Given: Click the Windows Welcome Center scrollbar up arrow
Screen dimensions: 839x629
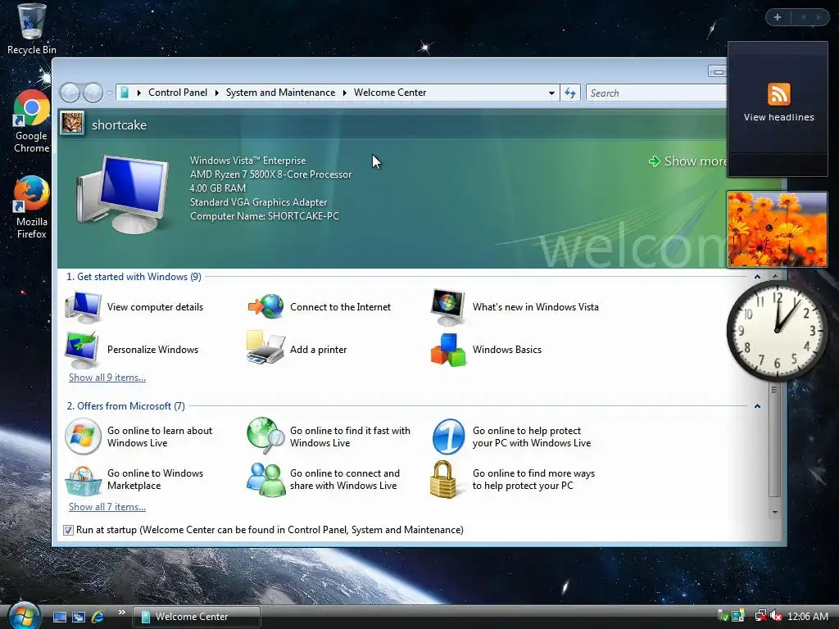Looking at the screenshot, I should coord(775,276).
